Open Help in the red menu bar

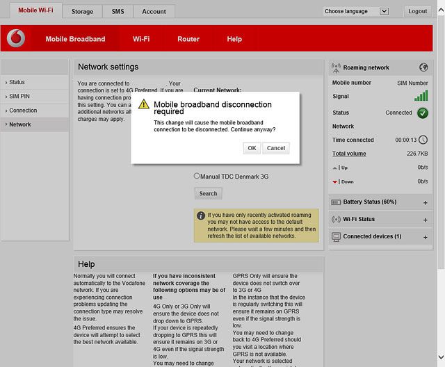click(234, 39)
